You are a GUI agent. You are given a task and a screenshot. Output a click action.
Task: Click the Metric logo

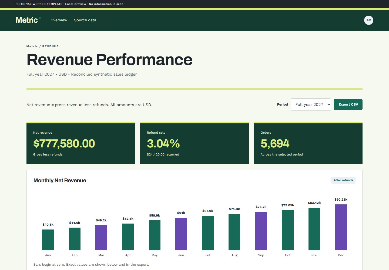click(x=28, y=20)
